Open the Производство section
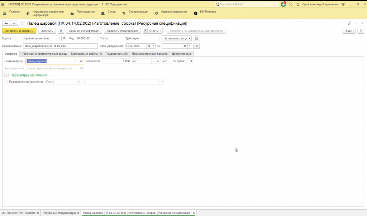This screenshot has height=216, width=367. [x=86, y=12]
